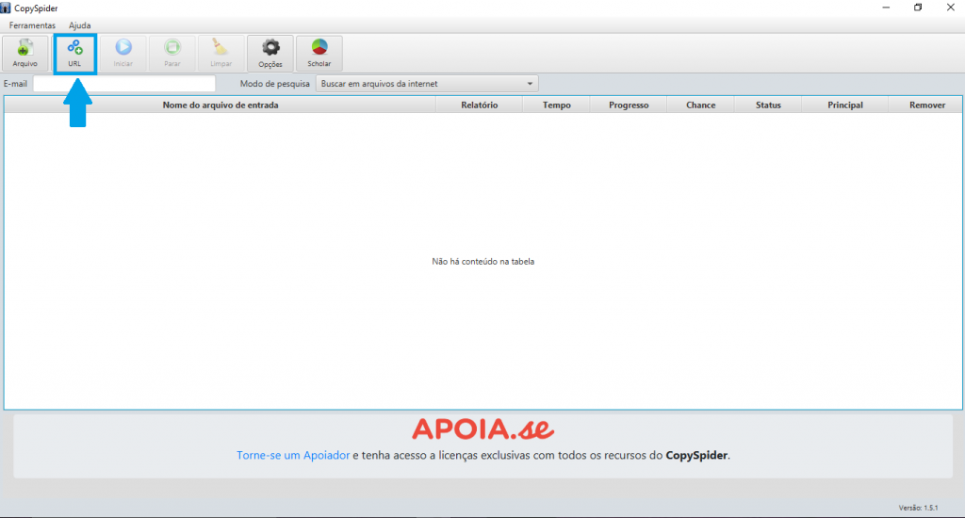
Task: Focus the E-mail input field
Action: (x=124, y=84)
